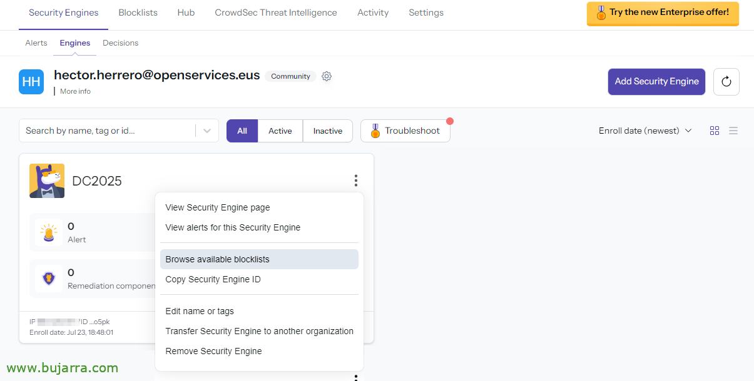Screen dimensions: 754x381
Task: Click the Enroll date Jul 23 text
Action: pyautogui.click(x=71, y=332)
